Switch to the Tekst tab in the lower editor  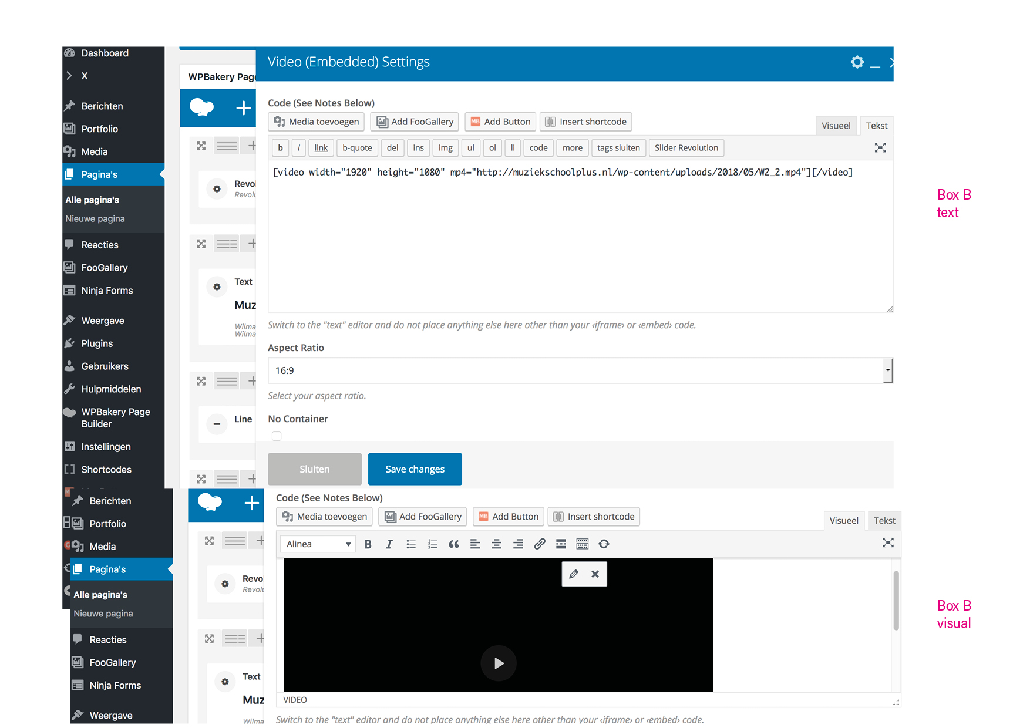[884, 521]
